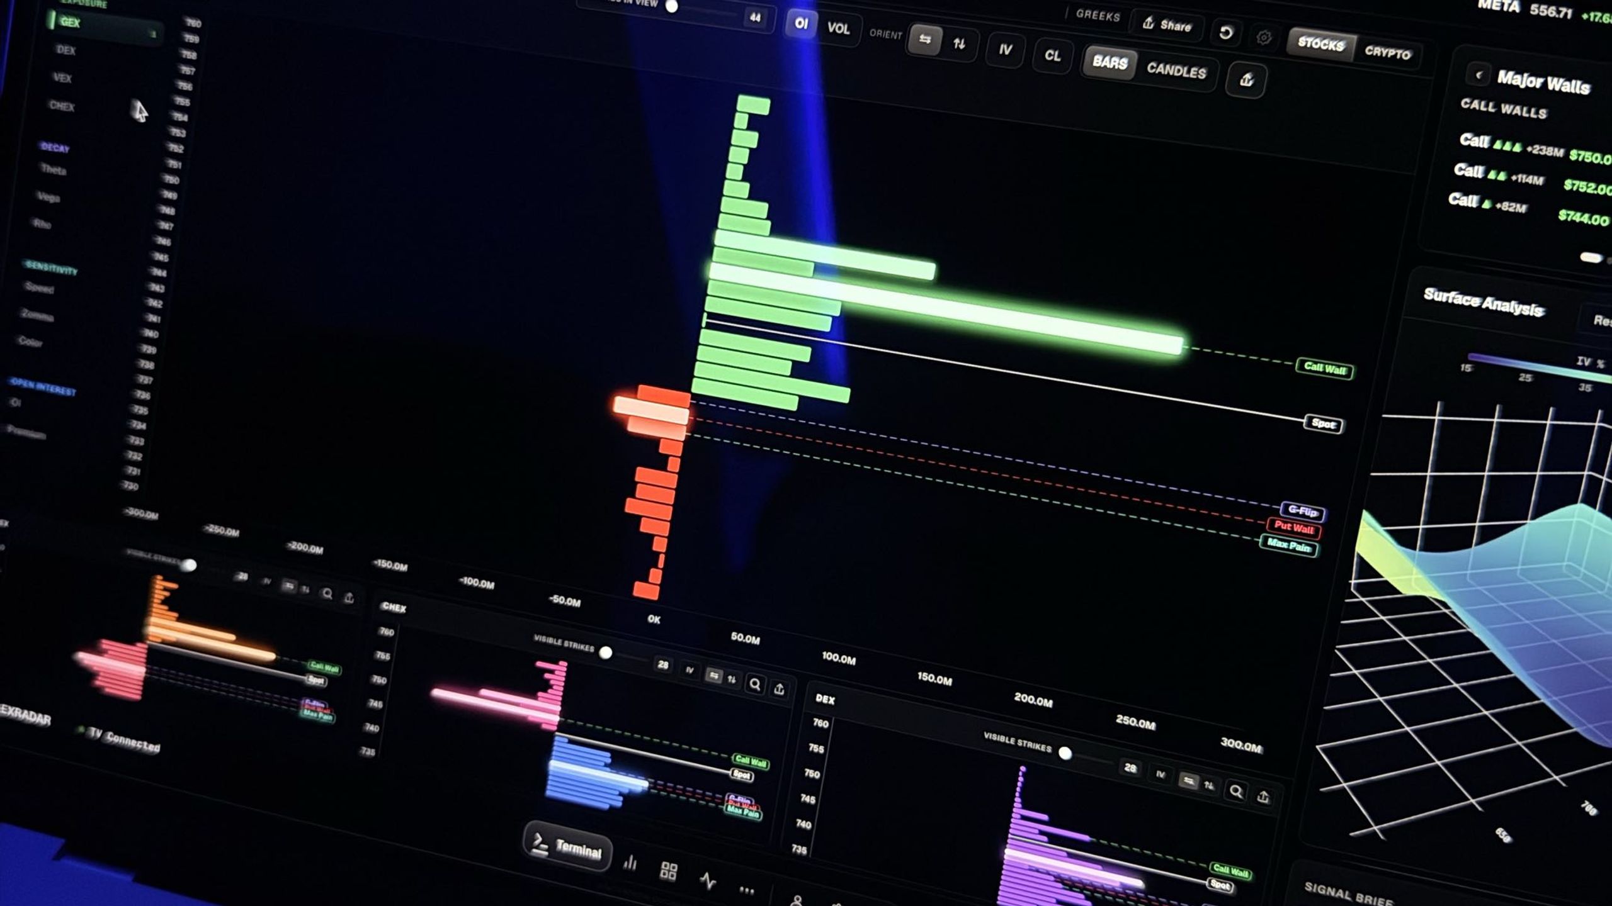1612x906 pixels.
Task: Select DEX in the exposure sidebar
Action: [x=66, y=50]
